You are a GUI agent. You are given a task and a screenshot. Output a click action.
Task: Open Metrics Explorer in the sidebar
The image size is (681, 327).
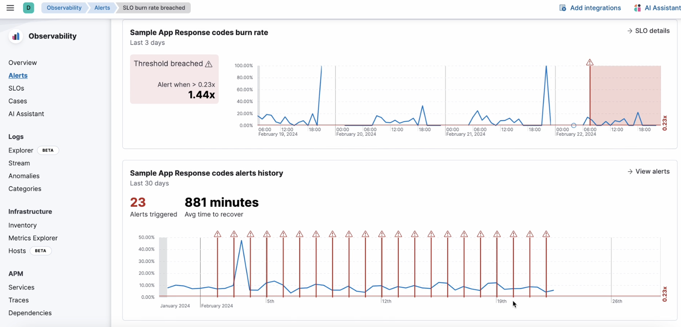coord(33,238)
